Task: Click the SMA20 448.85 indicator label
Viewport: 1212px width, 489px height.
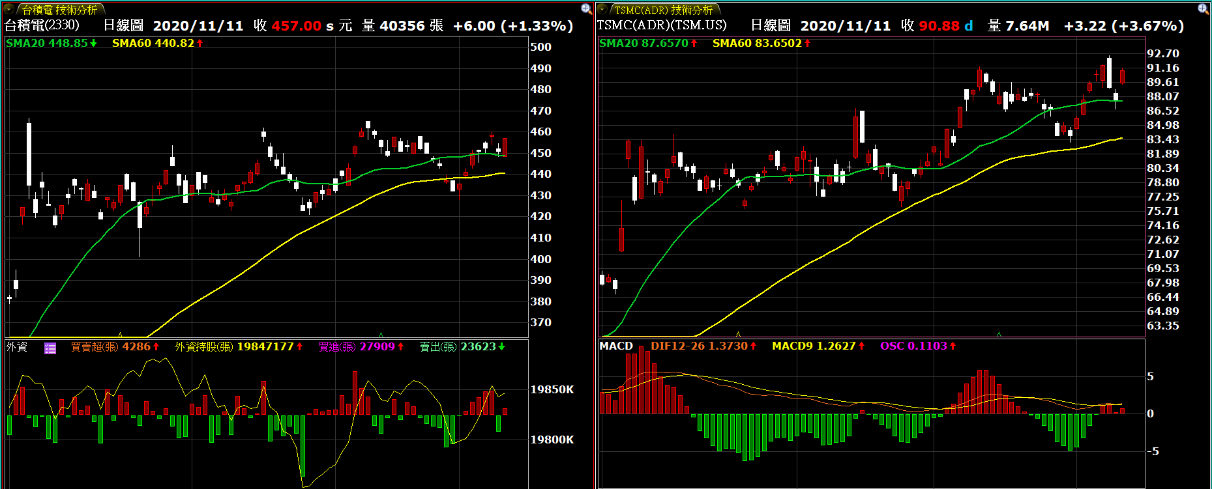Action: pos(51,43)
